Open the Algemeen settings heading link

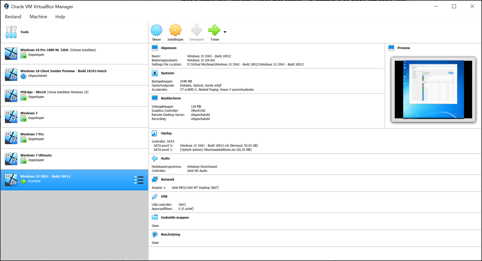tap(169, 48)
